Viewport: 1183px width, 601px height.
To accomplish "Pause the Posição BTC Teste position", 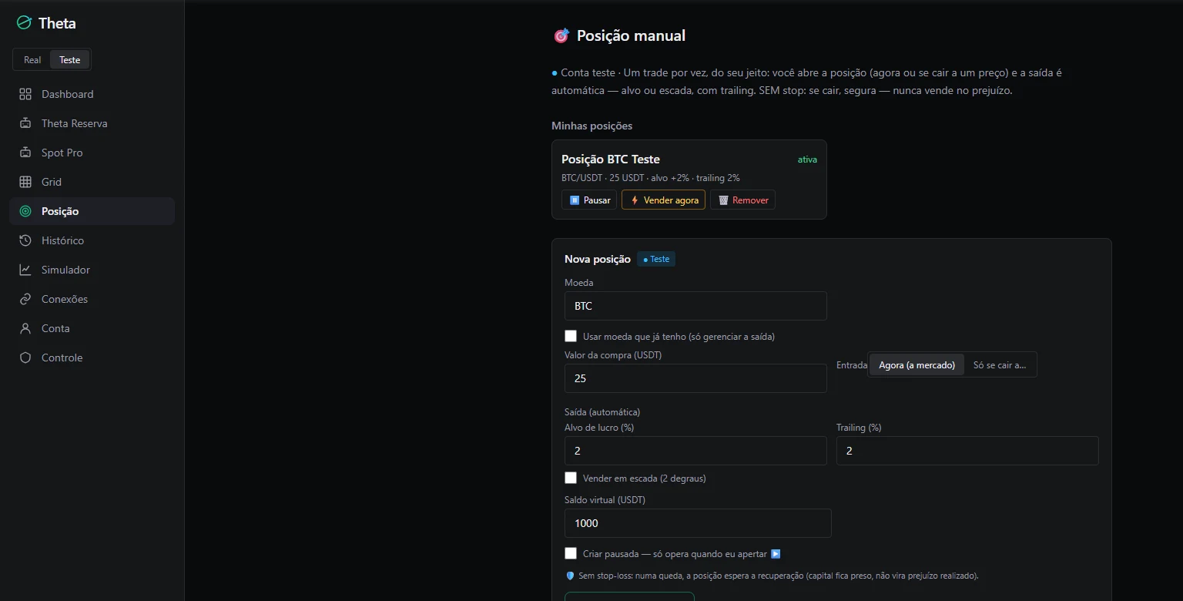I will click(589, 200).
